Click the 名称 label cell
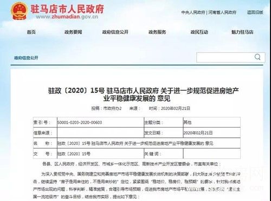 [x=45, y=143]
